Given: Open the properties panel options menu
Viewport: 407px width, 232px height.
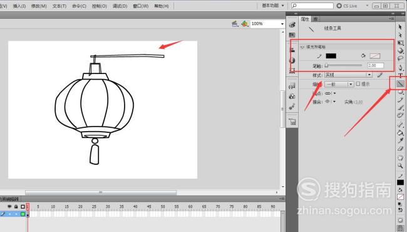Looking at the screenshot, I should point(391,19).
